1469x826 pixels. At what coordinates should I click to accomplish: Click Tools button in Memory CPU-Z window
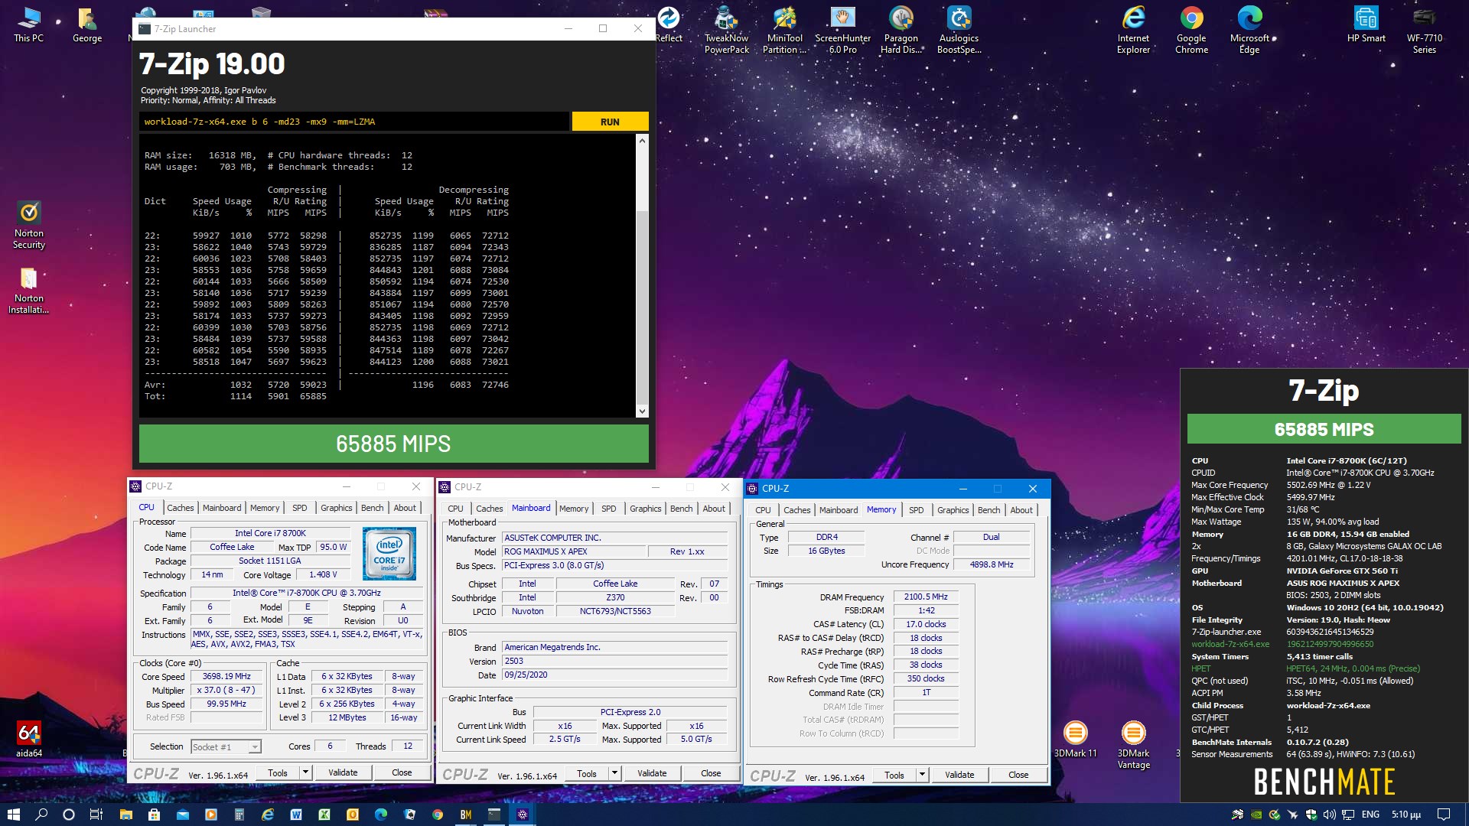coord(894,775)
